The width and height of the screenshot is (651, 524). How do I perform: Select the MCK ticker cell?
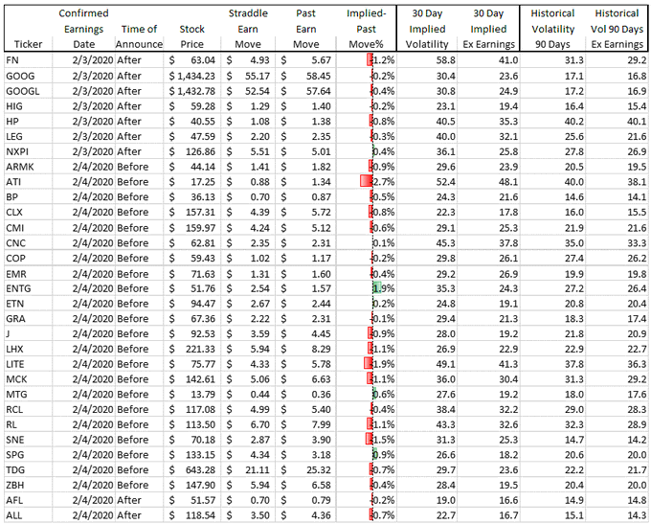[x=28, y=379]
